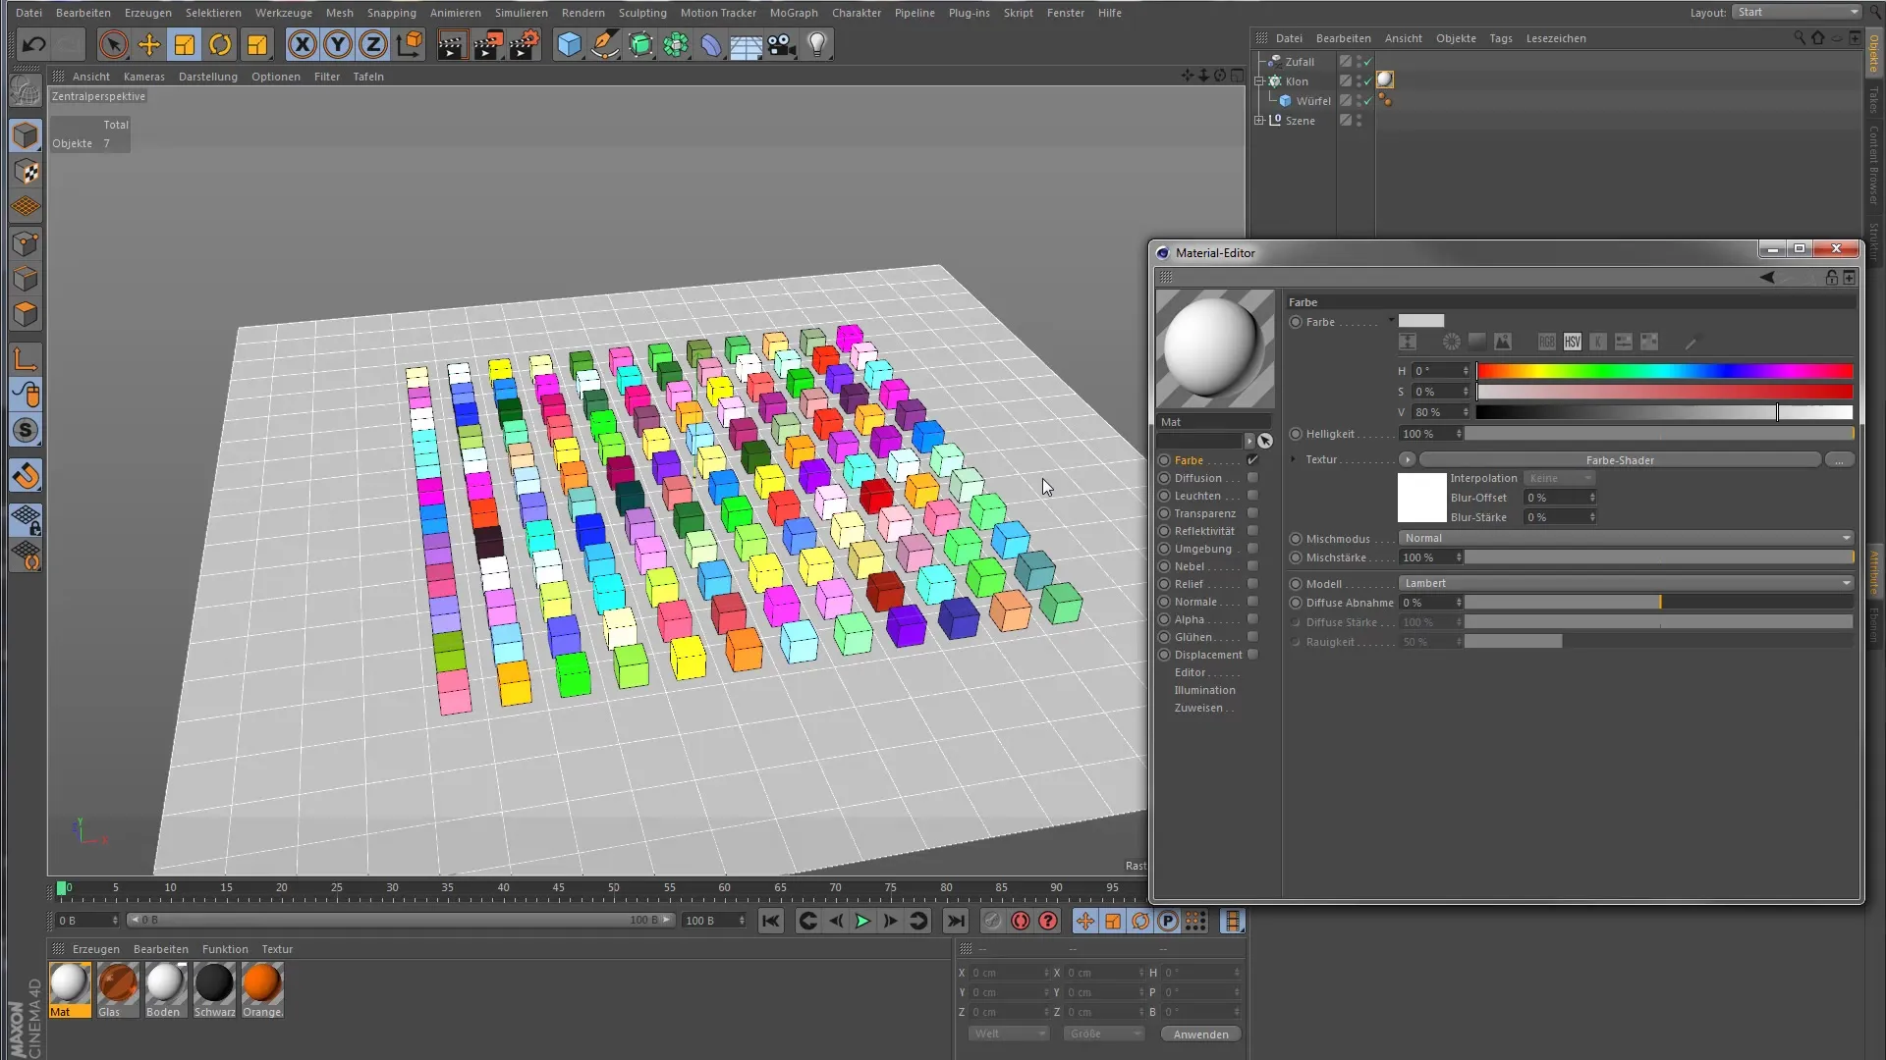Select the Rotate tool

(220, 44)
